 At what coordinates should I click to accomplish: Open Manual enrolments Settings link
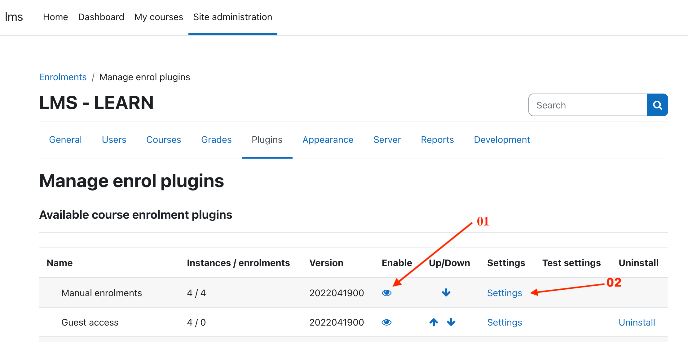click(504, 293)
